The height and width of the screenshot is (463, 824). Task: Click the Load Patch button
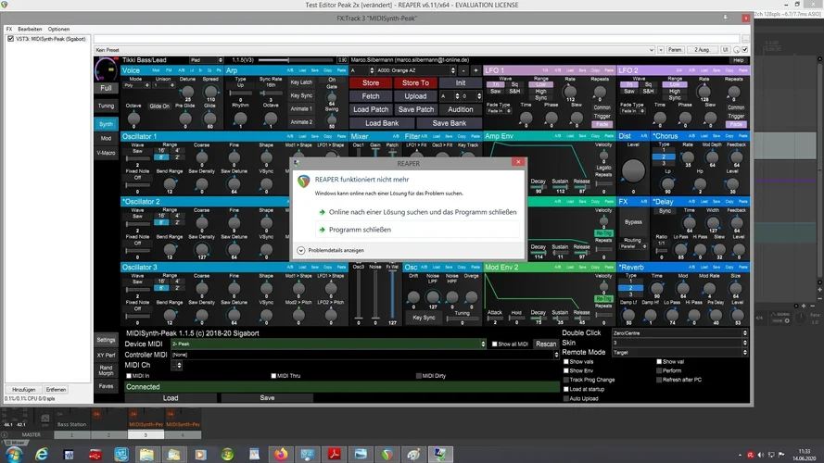[x=371, y=109]
